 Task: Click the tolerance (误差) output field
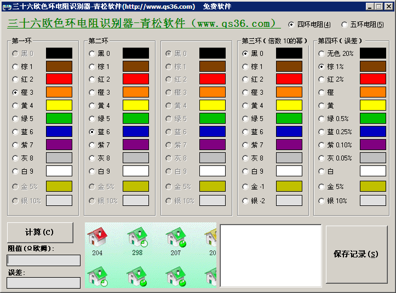pos(43,283)
